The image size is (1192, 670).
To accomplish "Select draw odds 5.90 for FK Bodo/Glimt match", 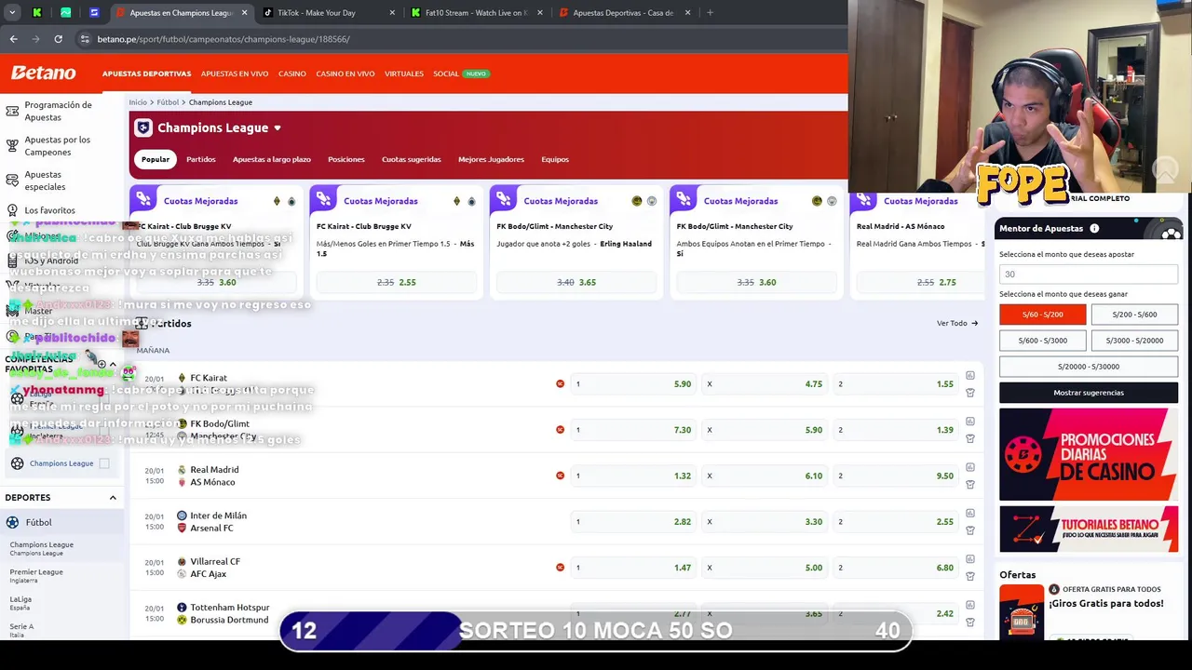I will pyautogui.click(x=765, y=430).
